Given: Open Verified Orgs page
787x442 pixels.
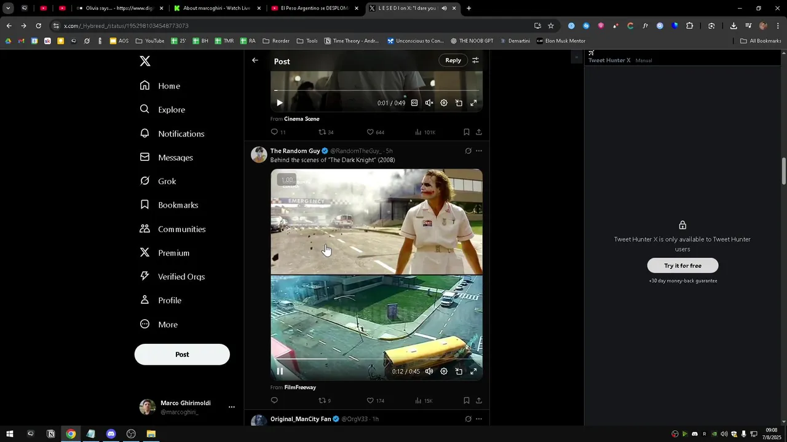Looking at the screenshot, I should (x=172, y=276).
